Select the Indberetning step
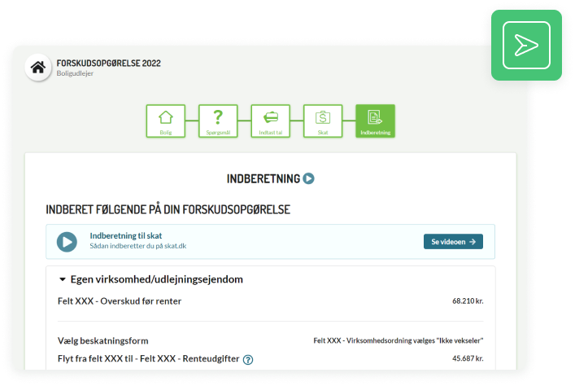Screen dimensions: 575x386 tap(376, 121)
